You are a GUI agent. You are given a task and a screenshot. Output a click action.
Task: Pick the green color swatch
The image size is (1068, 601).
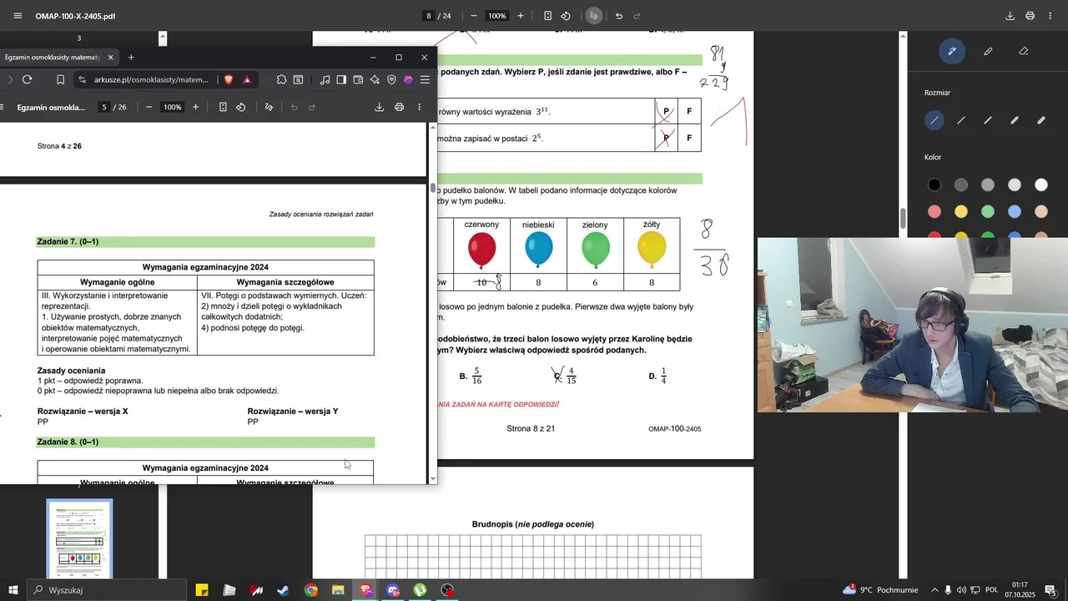988,211
